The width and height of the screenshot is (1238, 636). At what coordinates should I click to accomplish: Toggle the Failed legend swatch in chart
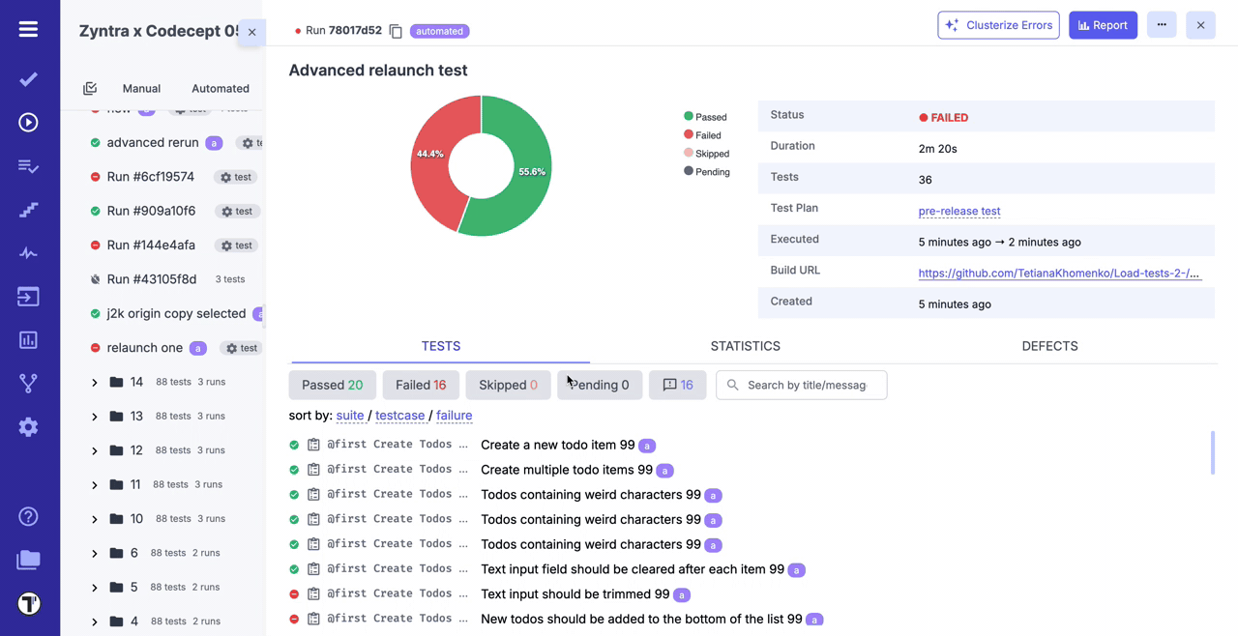pos(689,134)
